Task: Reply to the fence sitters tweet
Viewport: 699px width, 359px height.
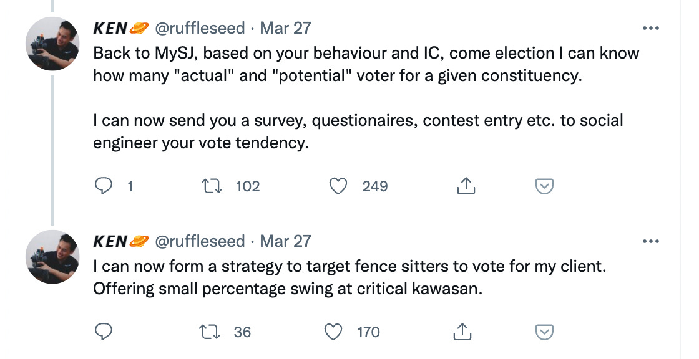Action: 104,332
